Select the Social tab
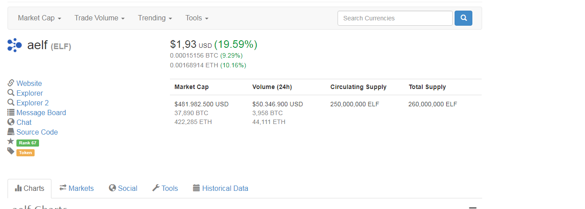Viewport: 585px width, 209px height. pos(123,189)
